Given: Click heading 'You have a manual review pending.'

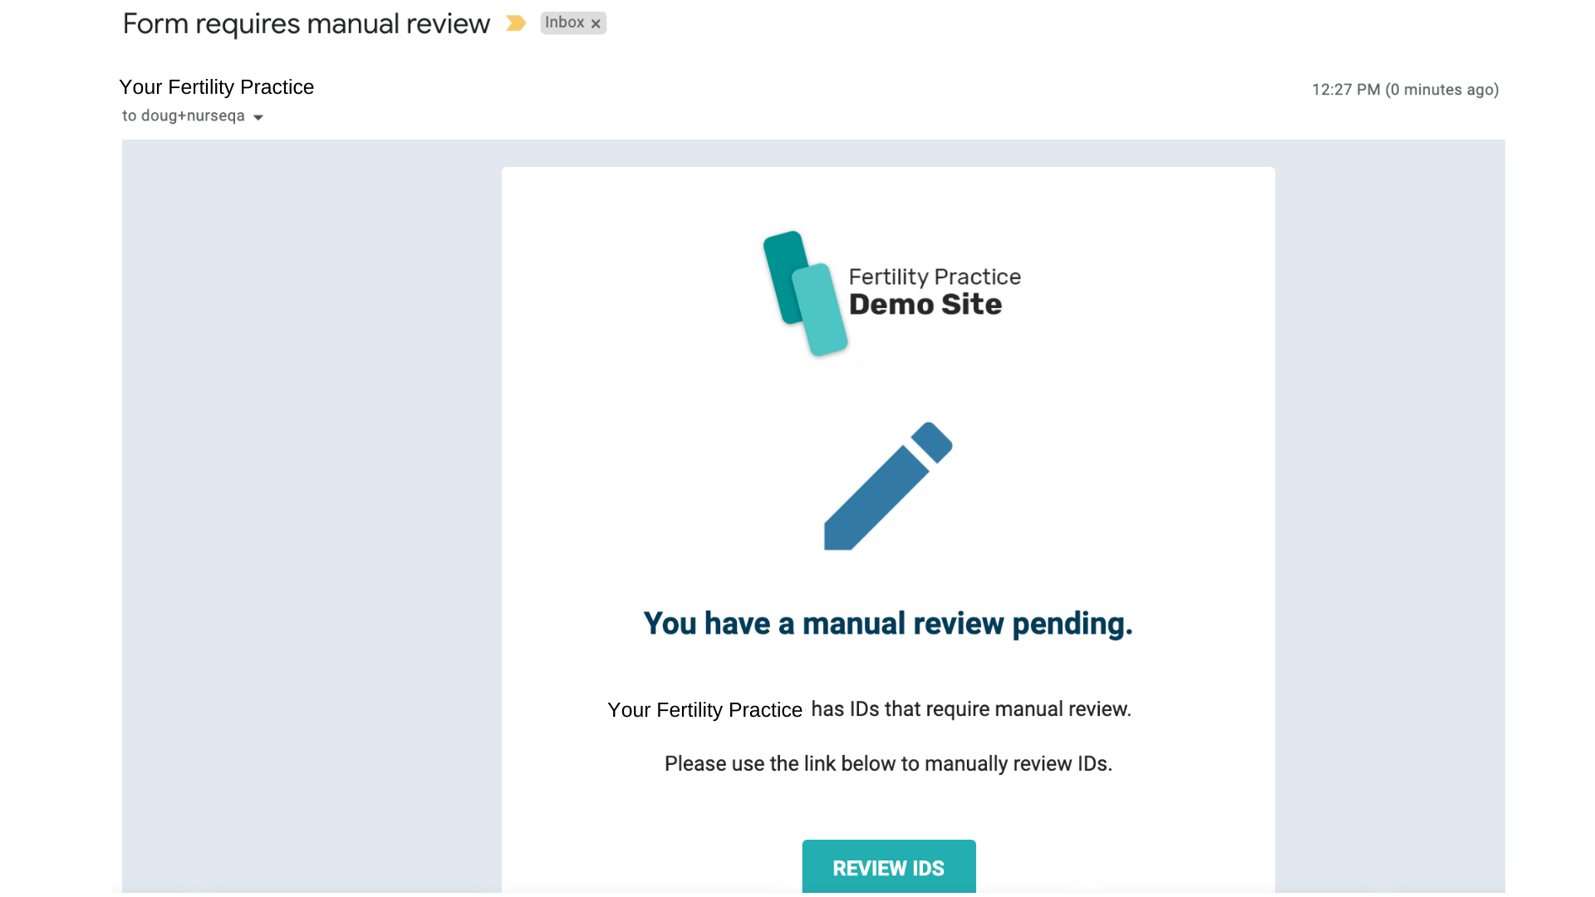Looking at the screenshot, I should [x=887, y=624].
